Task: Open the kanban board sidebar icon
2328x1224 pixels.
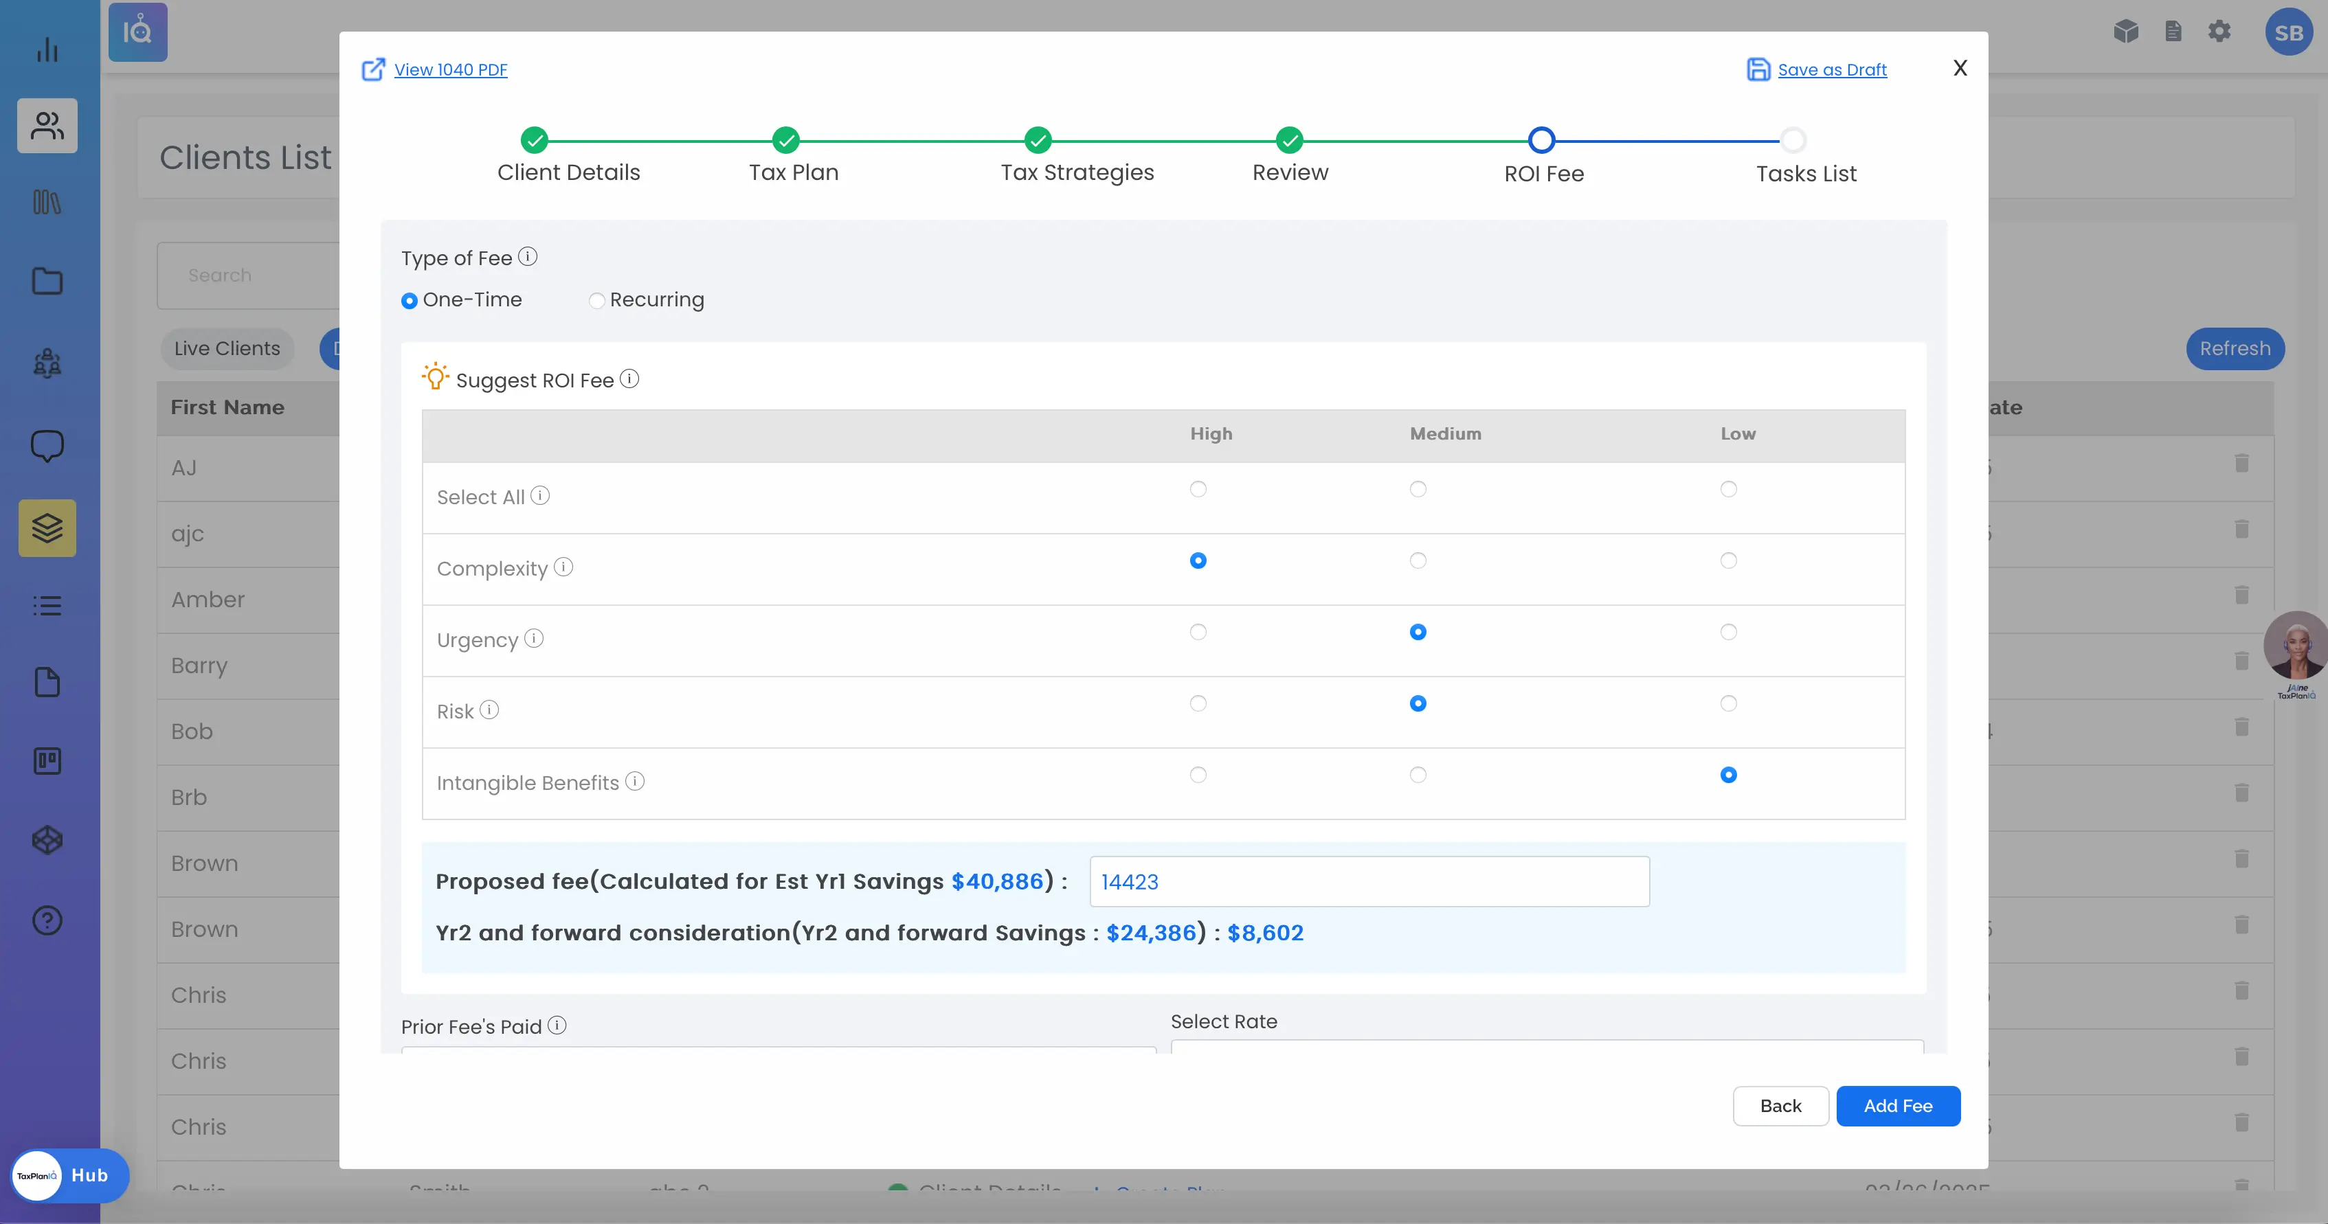Action: [47, 762]
